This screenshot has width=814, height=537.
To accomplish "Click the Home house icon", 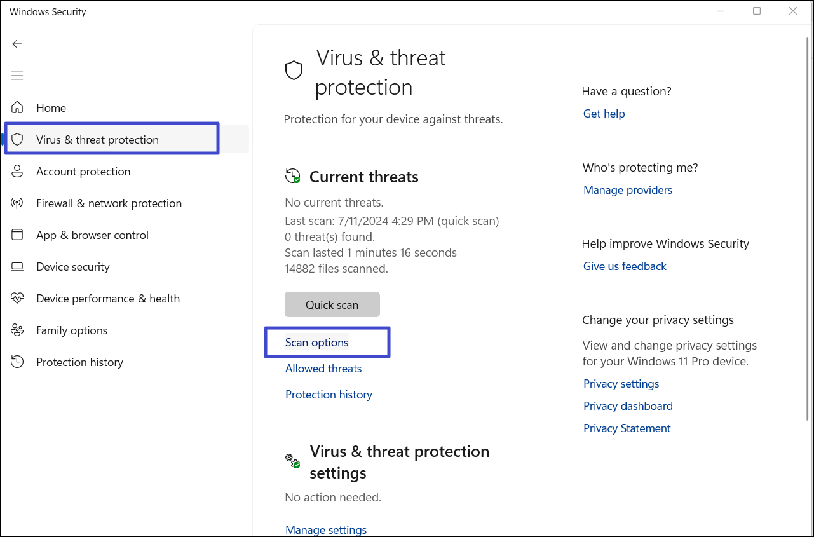I will (17, 108).
